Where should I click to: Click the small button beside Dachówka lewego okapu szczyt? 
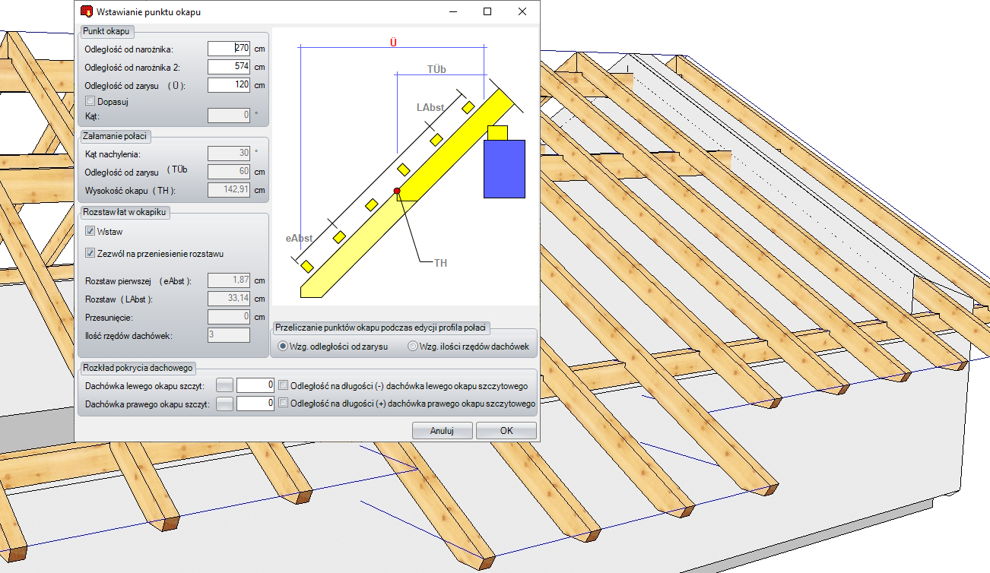click(225, 385)
